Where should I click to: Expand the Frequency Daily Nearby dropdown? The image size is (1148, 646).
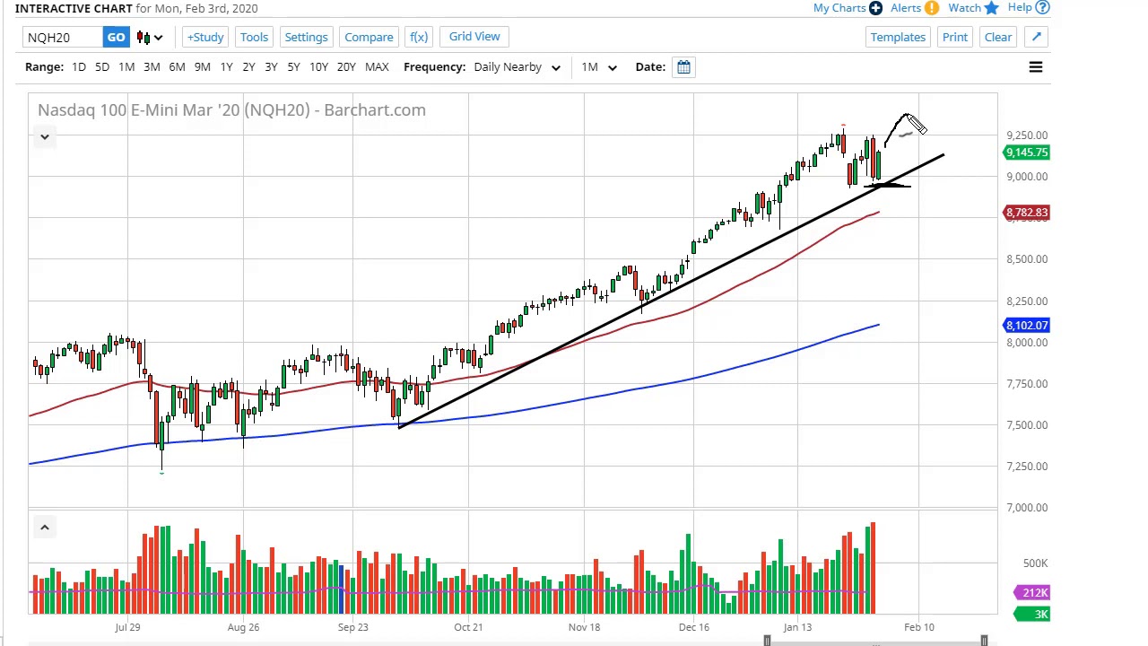(x=517, y=66)
